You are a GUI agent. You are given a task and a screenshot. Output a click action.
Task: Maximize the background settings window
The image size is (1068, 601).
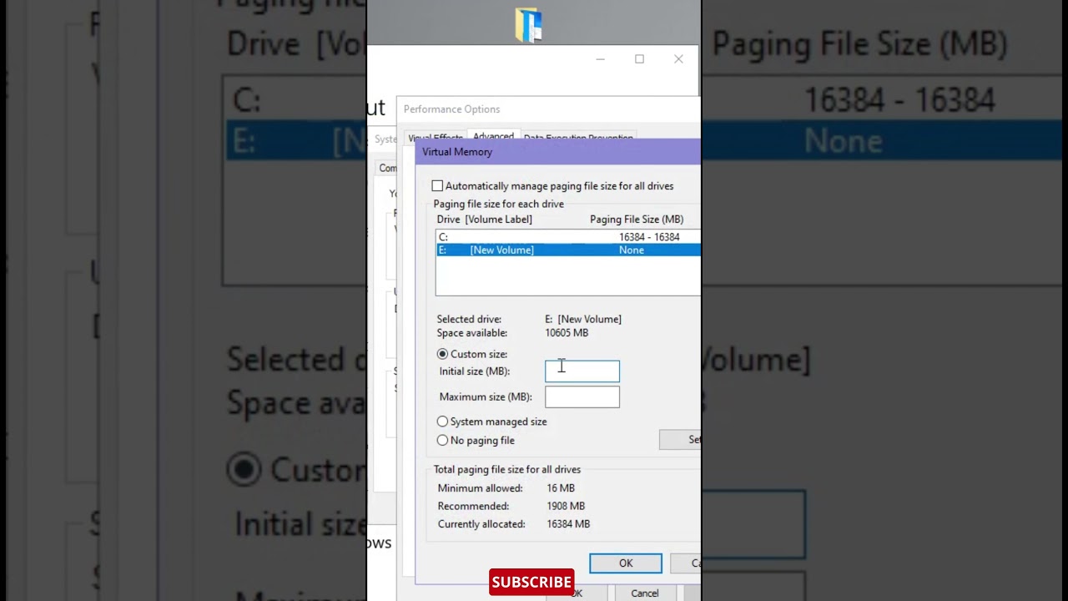[639, 58]
